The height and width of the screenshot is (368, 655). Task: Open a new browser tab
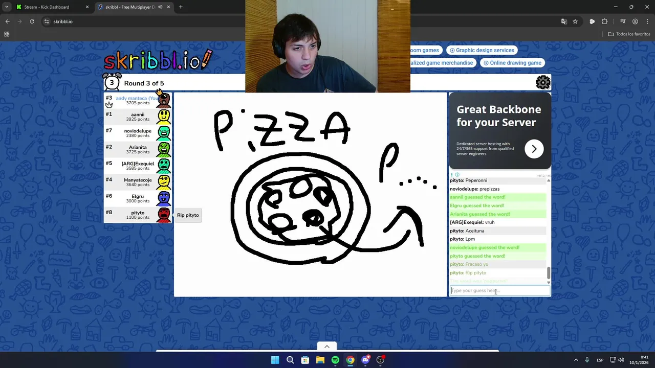tap(181, 7)
